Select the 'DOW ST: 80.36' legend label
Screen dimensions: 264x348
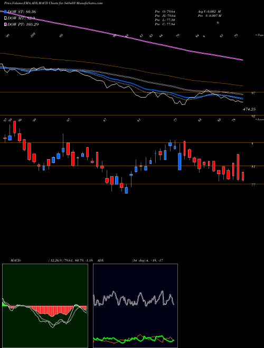click(x=22, y=12)
